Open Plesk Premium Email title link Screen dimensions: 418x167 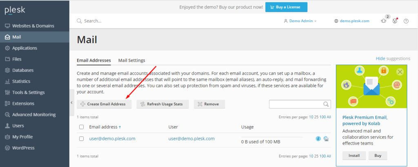(x=365, y=120)
